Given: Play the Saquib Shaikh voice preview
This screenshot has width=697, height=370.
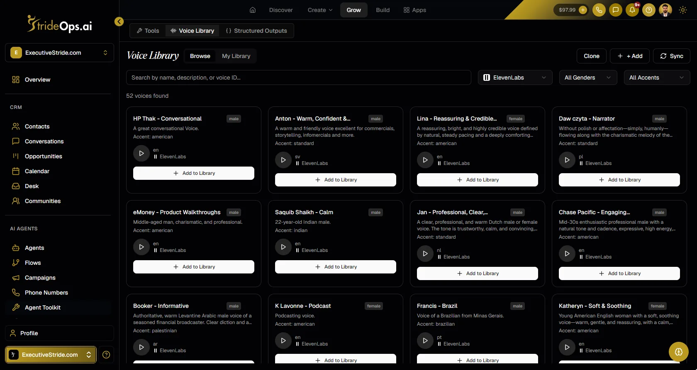Looking at the screenshot, I should click(283, 247).
